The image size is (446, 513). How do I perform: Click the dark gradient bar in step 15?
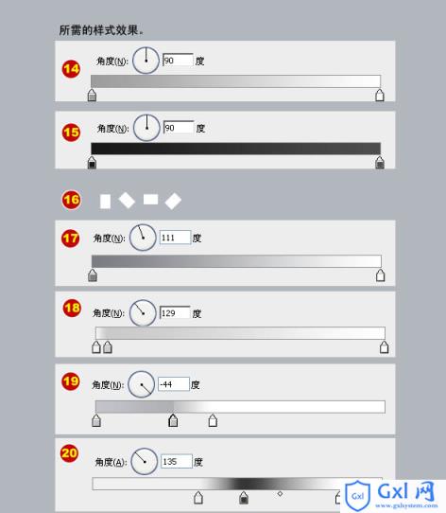tap(236, 149)
